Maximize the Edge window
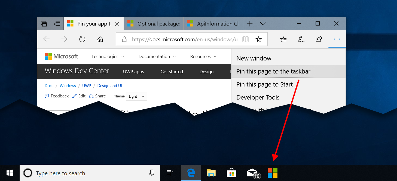Image resolution: width=397 pixels, height=181 pixels. 317,24
